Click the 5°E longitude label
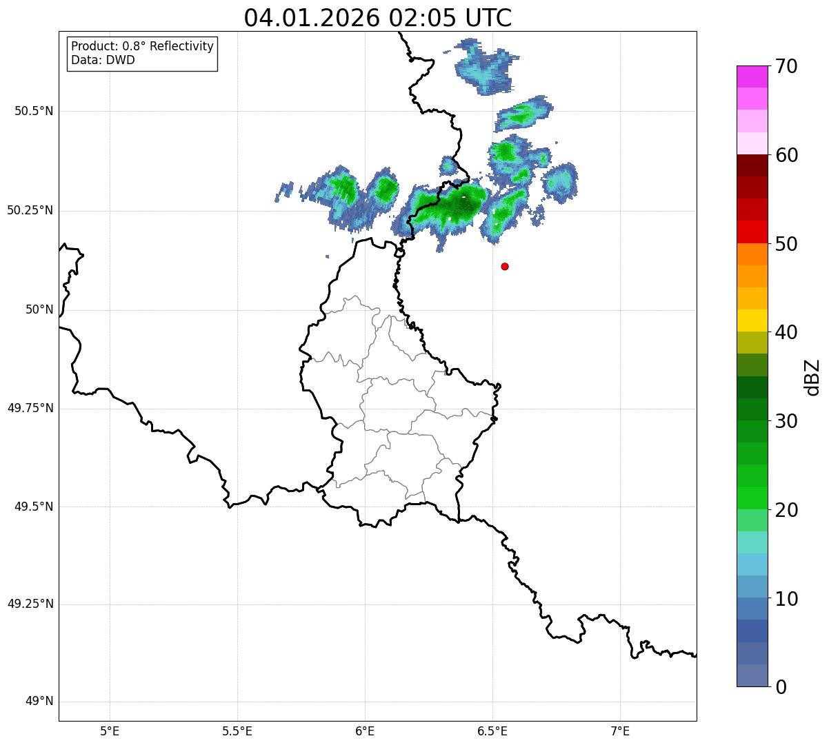Image resolution: width=829 pixels, height=745 pixels. [110, 731]
